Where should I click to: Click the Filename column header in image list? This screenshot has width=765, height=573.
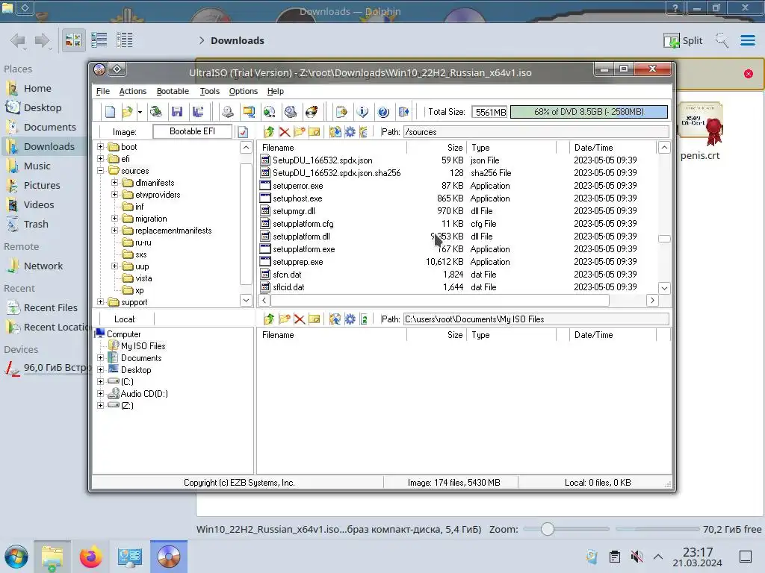pyautogui.click(x=332, y=148)
